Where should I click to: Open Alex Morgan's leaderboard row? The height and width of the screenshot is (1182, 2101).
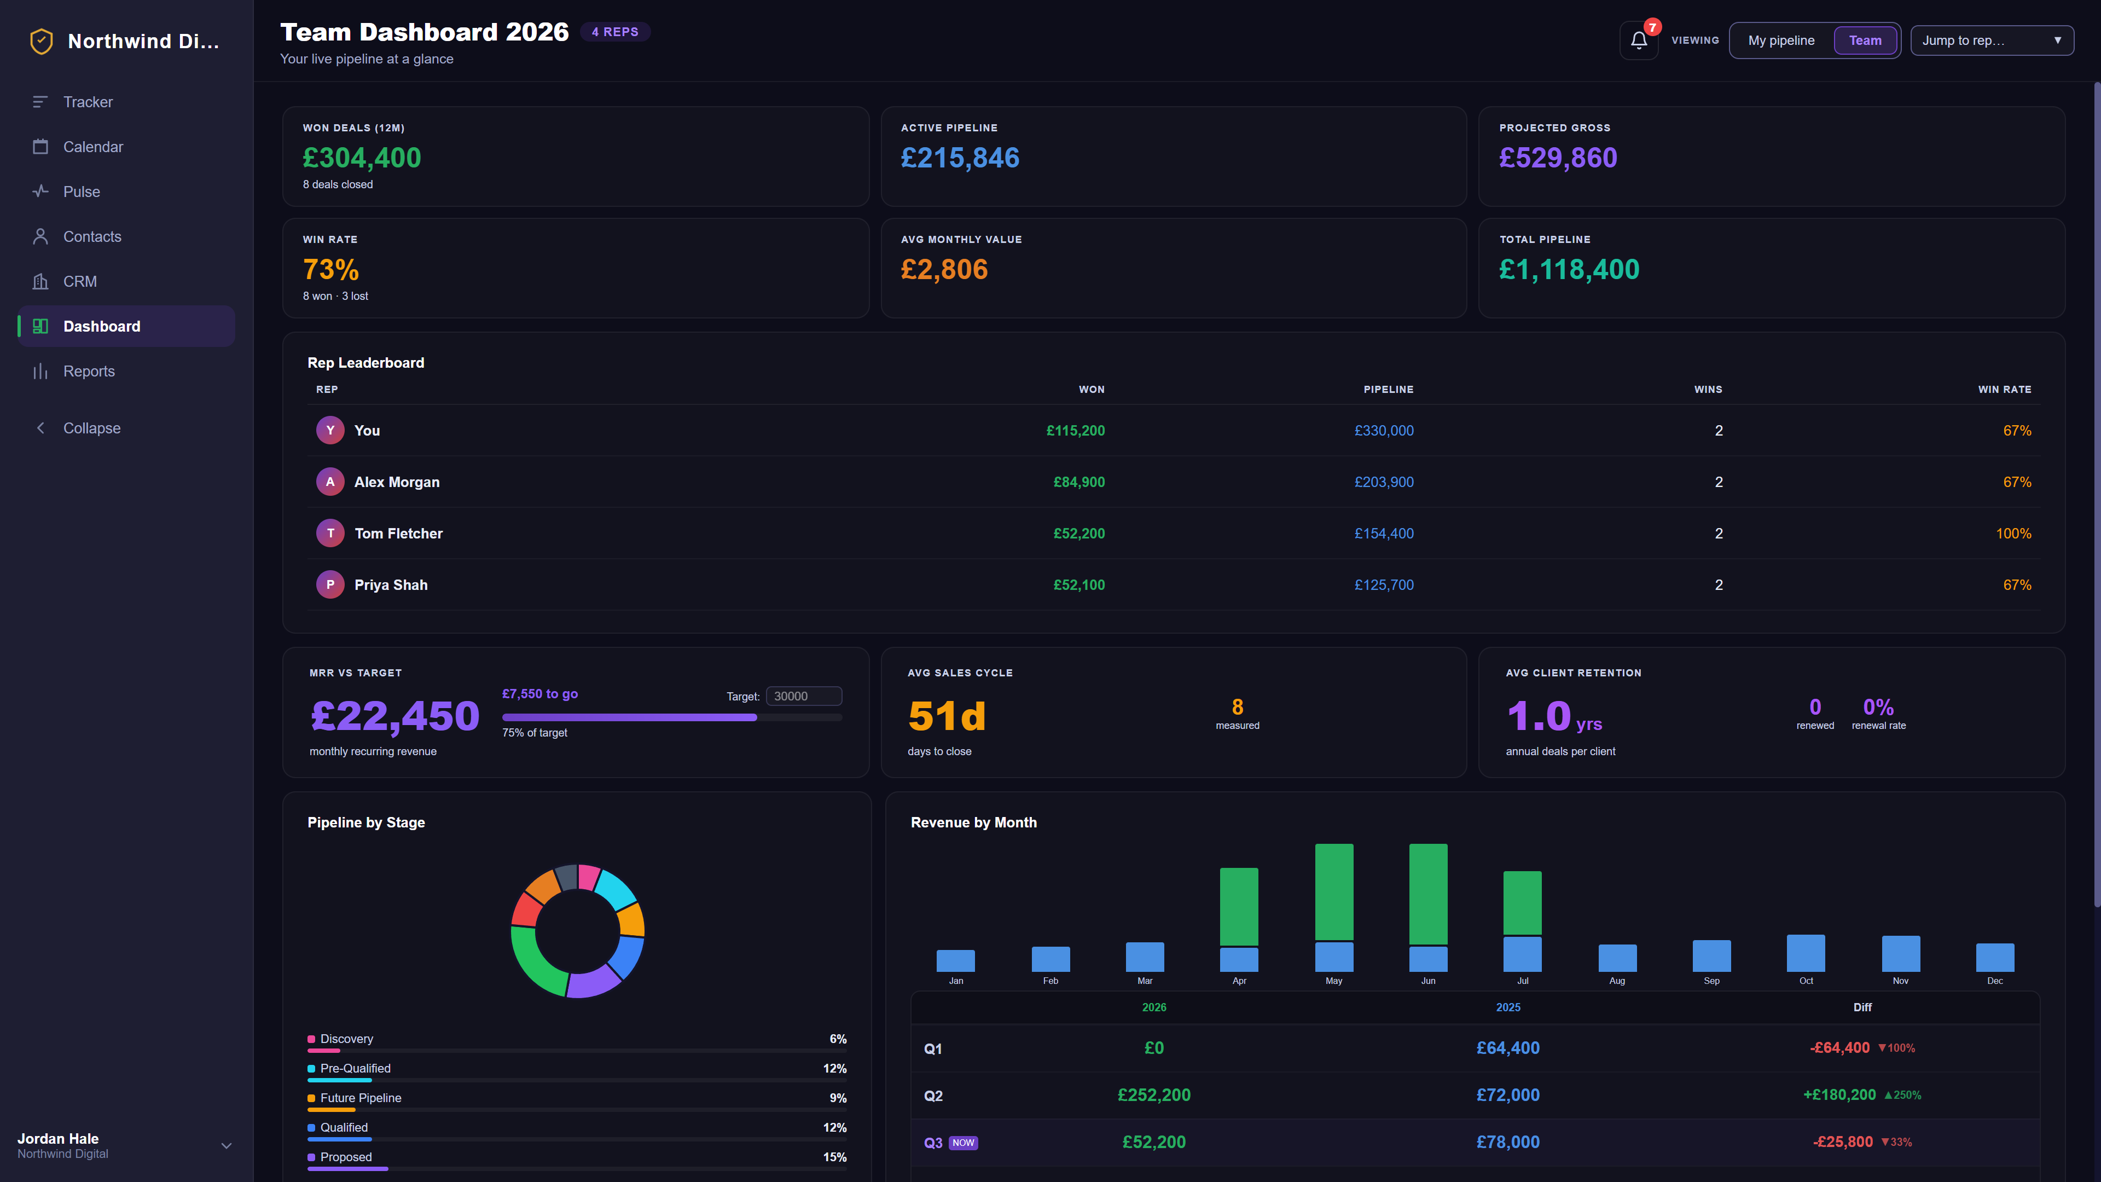1174,482
